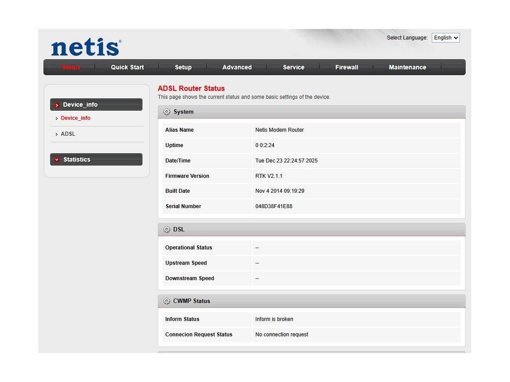The image size is (510, 382).
Task: Open the Firewall settings tab
Action: click(x=346, y=67)
